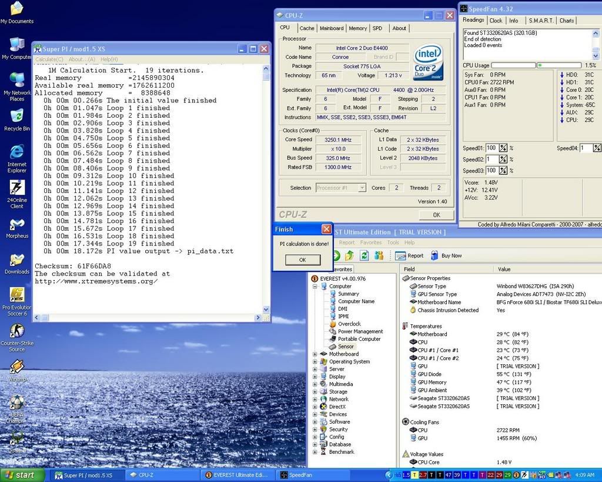Click the tray expand arrow icon
The image size is (602, 482).
click(389, 475)
